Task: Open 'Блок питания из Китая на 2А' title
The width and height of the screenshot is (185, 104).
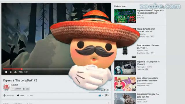Action: pyautogui.click(x=148, y=47)
